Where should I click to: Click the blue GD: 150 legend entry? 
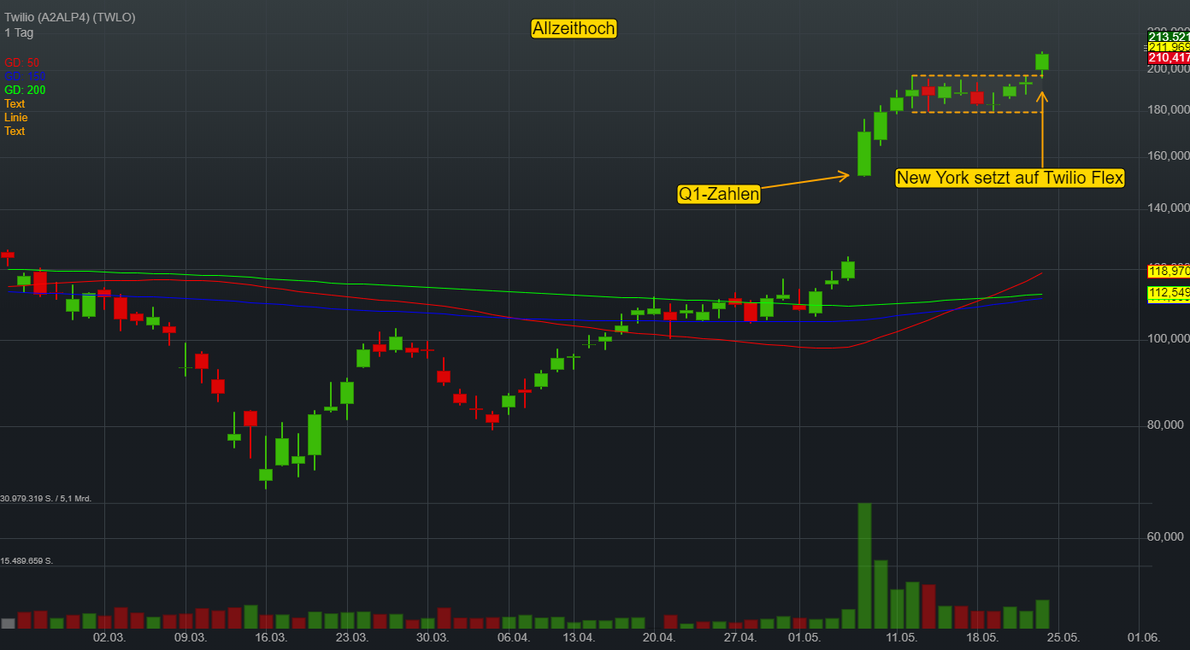25,76
